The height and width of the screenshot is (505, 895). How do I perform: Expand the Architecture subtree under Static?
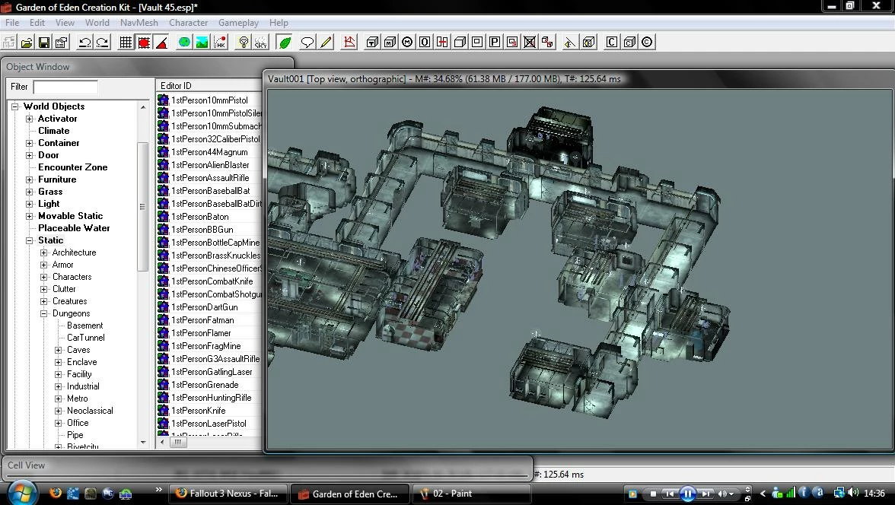[x=44, y=252]
